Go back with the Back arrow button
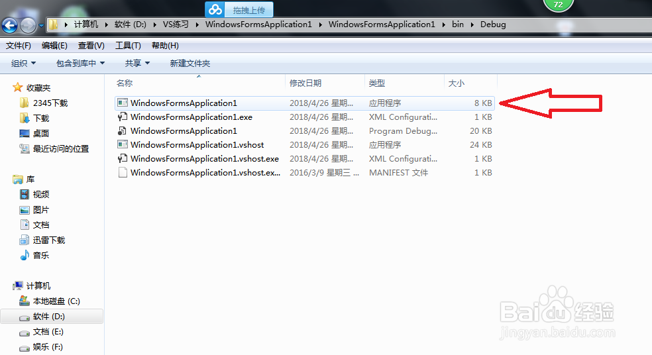Image resolution: width=652 pixels, height=355 pixels. tap(9, 25)
